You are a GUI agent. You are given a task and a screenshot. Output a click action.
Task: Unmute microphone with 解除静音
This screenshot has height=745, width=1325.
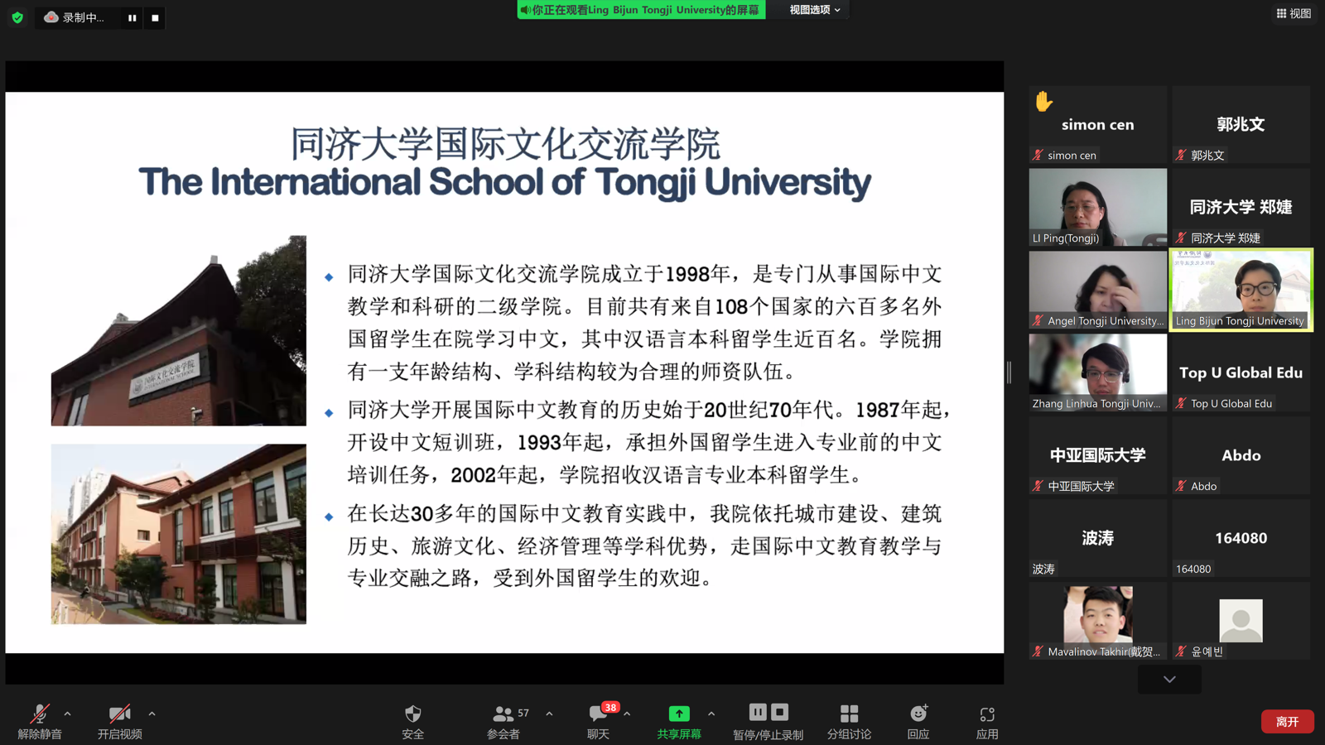(x=40, y=722)
